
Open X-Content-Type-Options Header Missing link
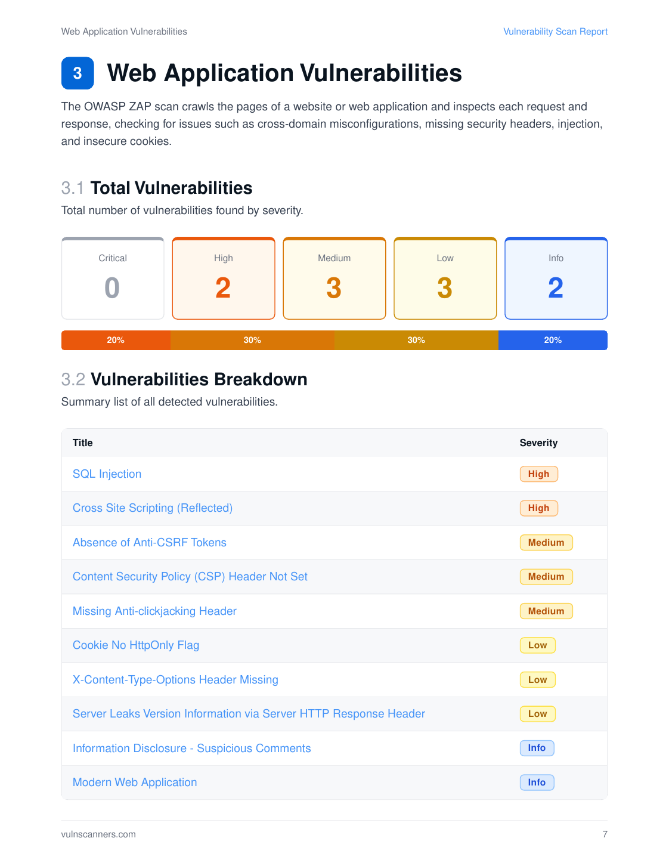coord(175,680)
